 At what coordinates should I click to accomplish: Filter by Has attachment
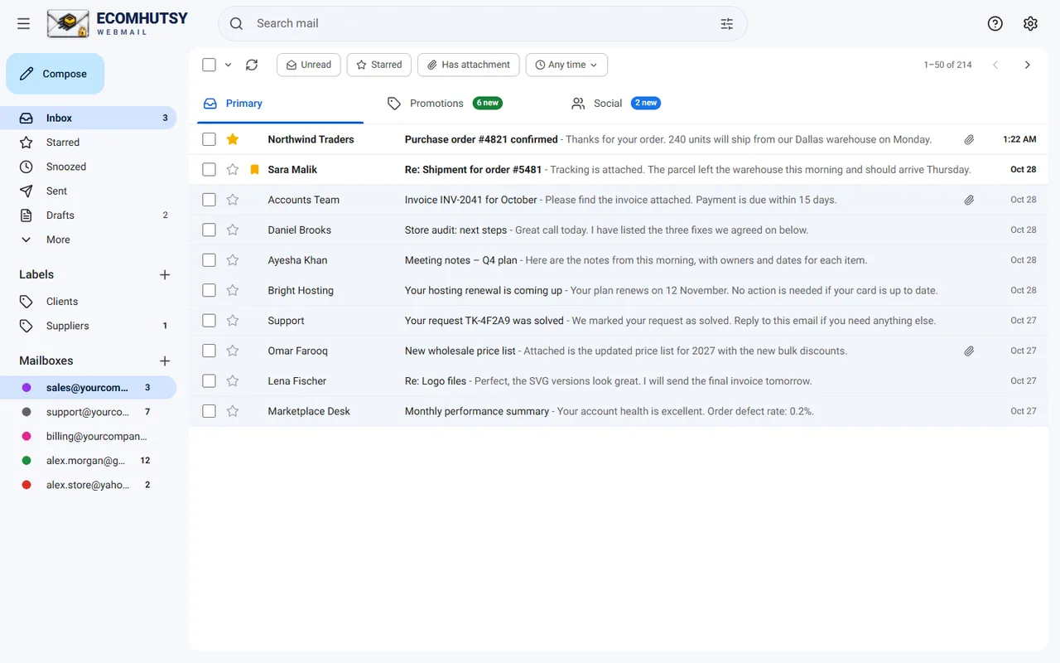click(x=469, y=65)
